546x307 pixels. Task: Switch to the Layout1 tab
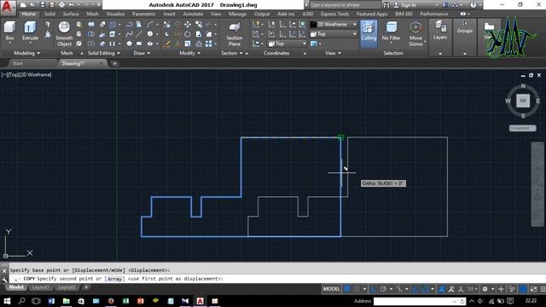[41, 287]
